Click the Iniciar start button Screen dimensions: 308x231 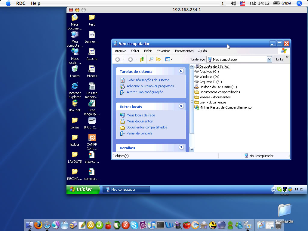point(83,189)
